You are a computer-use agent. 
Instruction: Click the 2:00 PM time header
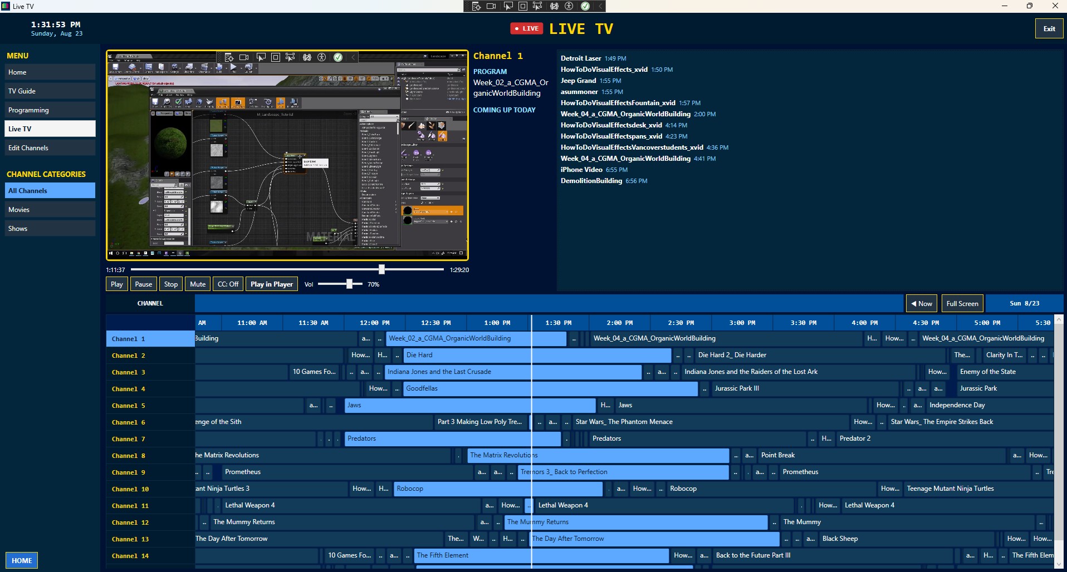click(620, 323)
